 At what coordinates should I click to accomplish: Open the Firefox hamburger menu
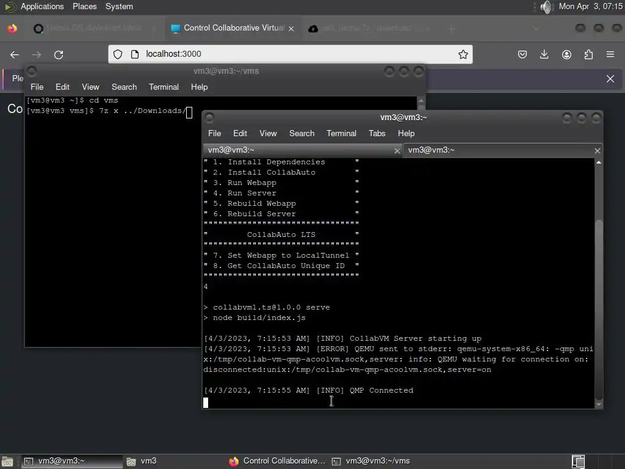pyautogui.click(x=610, y=54)
